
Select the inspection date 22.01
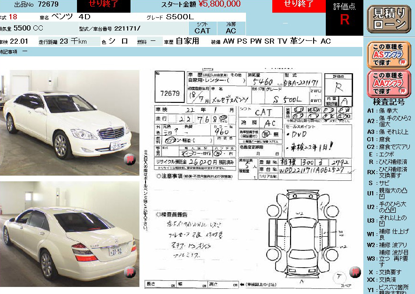click(19, 41)
